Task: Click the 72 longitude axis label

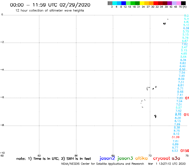Action: pyautogui.click(x=150, y=156)
